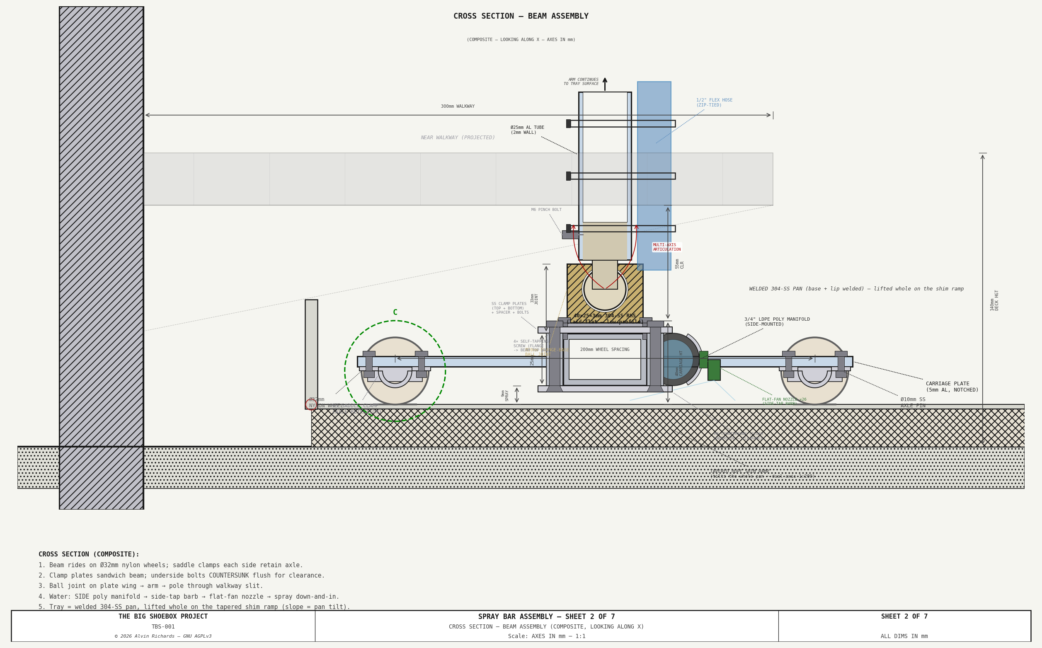Click the green detail 'C' marker letter
This screenshot has height=648, width=1042.
[395, 312]
